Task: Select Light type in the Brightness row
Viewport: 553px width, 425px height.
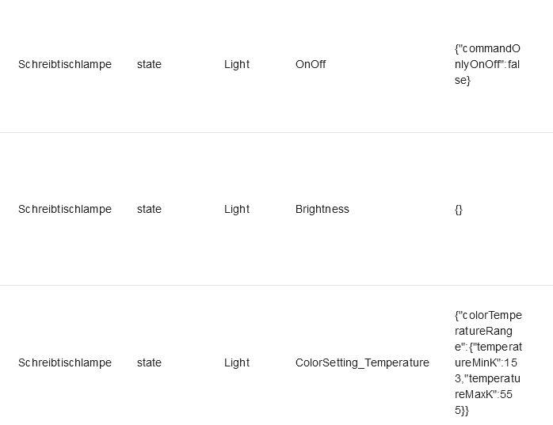Action: [237, 209]
